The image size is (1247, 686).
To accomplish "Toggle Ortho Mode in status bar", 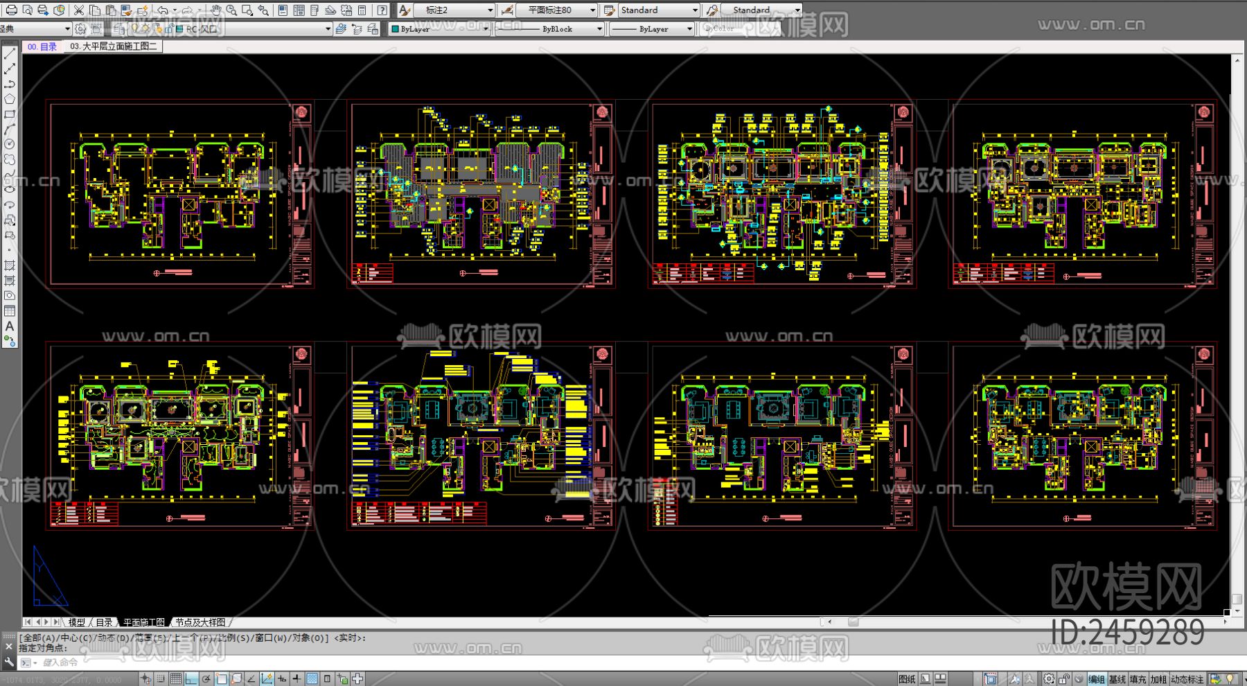I will point(191,679).
